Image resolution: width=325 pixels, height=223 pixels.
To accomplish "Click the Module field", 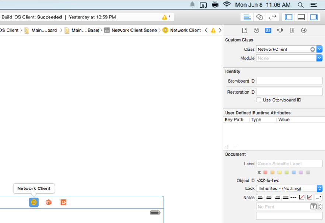I will tap(286, 58).
